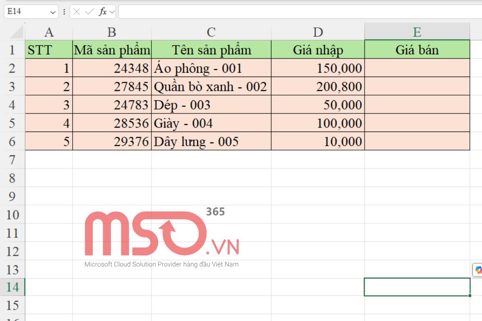This screenshot has height=321, width=482.
Task: Click the Copilot icon at the right edge
Action: coord(478,270)
